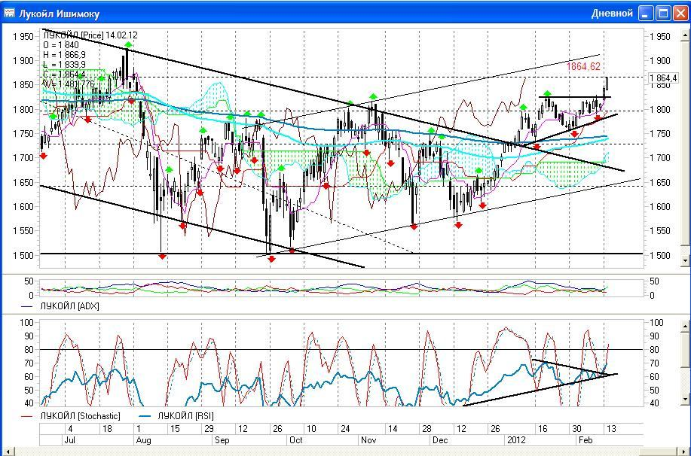Click the chart window icon in title bar
Viewport: 691px width, 456px height.
point(9,14)
